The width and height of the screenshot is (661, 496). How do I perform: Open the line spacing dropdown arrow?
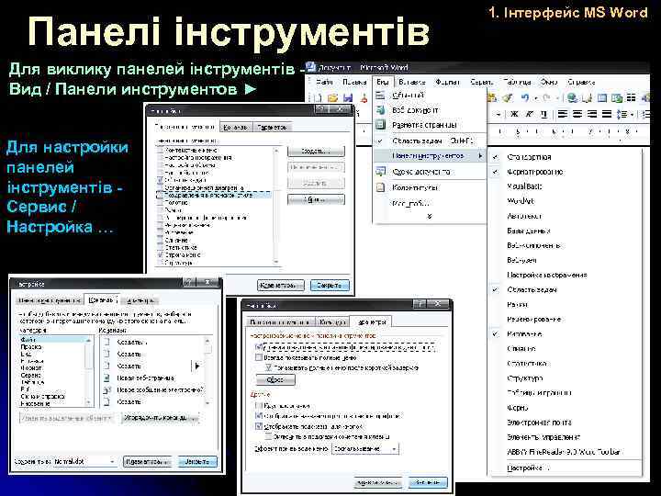point(632,114)
